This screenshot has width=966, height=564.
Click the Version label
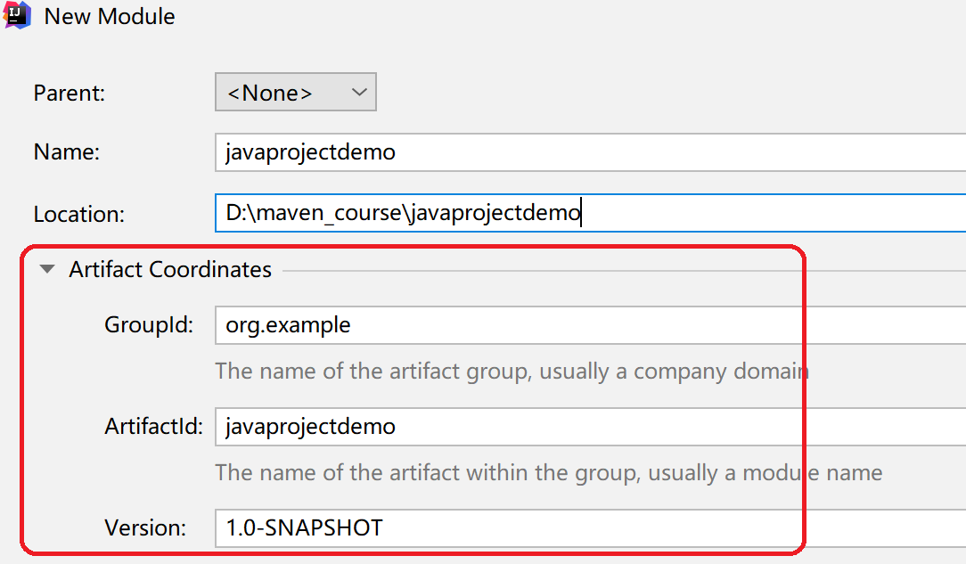click(145, 527)
